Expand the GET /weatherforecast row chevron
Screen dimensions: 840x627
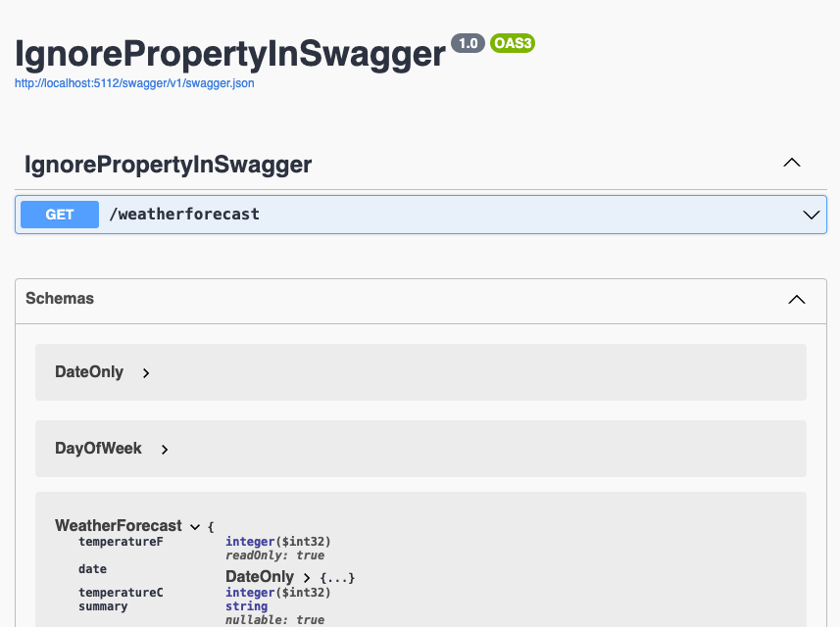811,215
